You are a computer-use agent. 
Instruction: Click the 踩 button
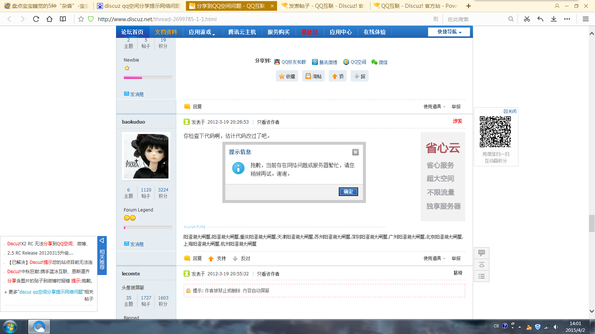point(360,76)
